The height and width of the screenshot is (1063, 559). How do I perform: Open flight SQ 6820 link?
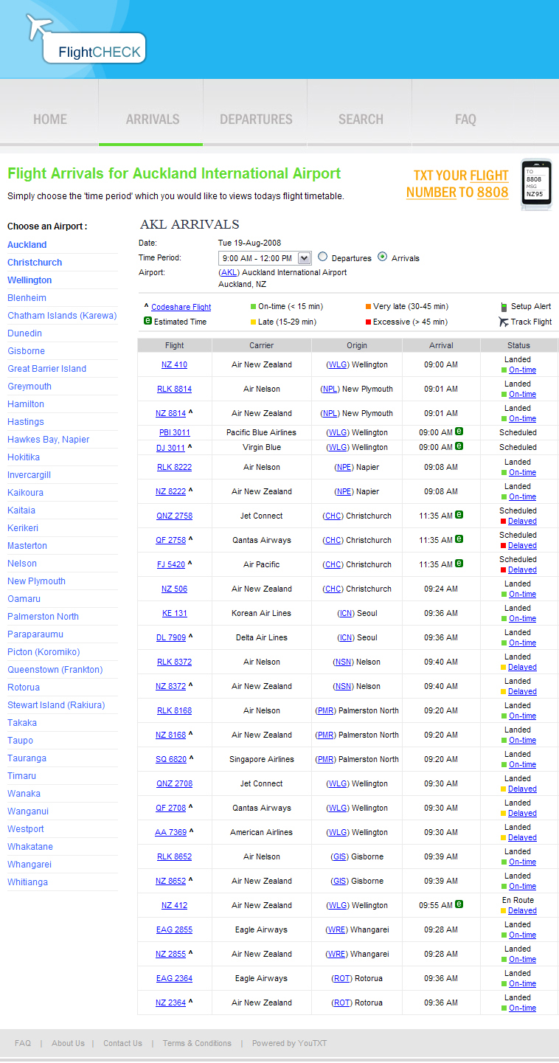coord(171,759)
